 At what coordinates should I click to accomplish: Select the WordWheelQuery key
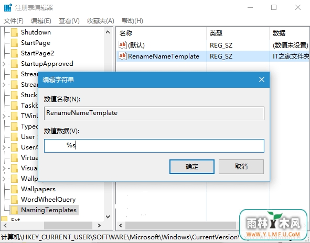(48, 200)
